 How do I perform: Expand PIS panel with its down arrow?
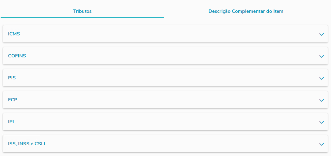321,78
